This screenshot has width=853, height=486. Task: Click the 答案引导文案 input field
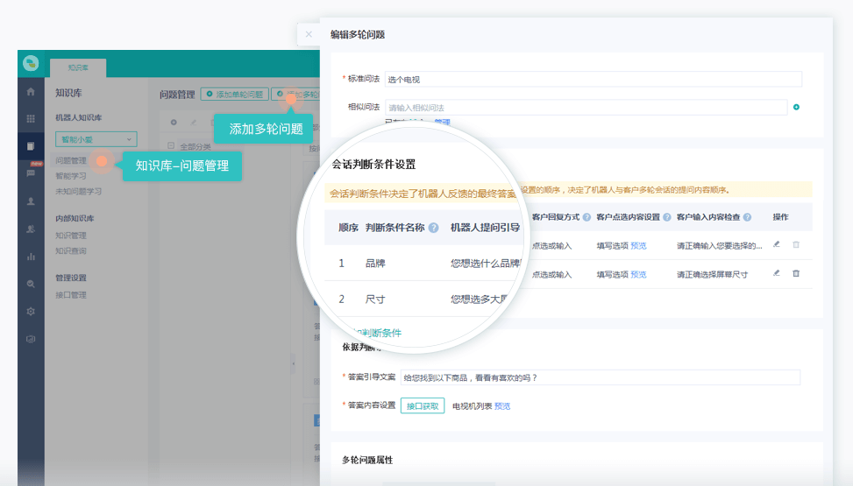coord(601,377)
